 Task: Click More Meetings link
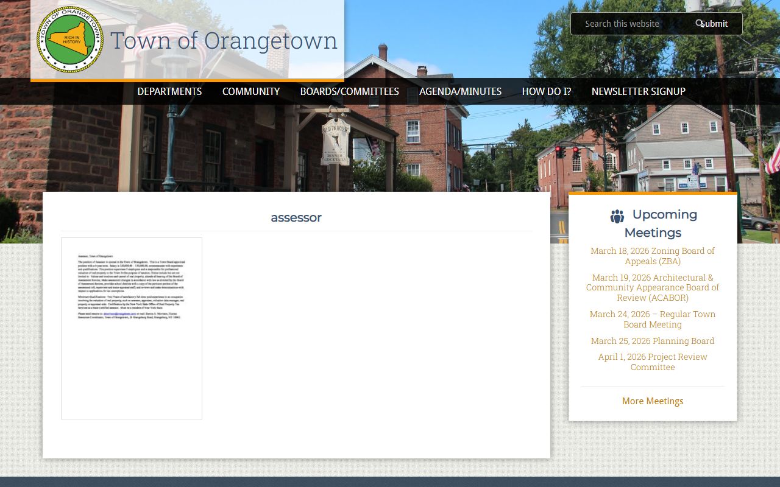click(x=653, y=401)
